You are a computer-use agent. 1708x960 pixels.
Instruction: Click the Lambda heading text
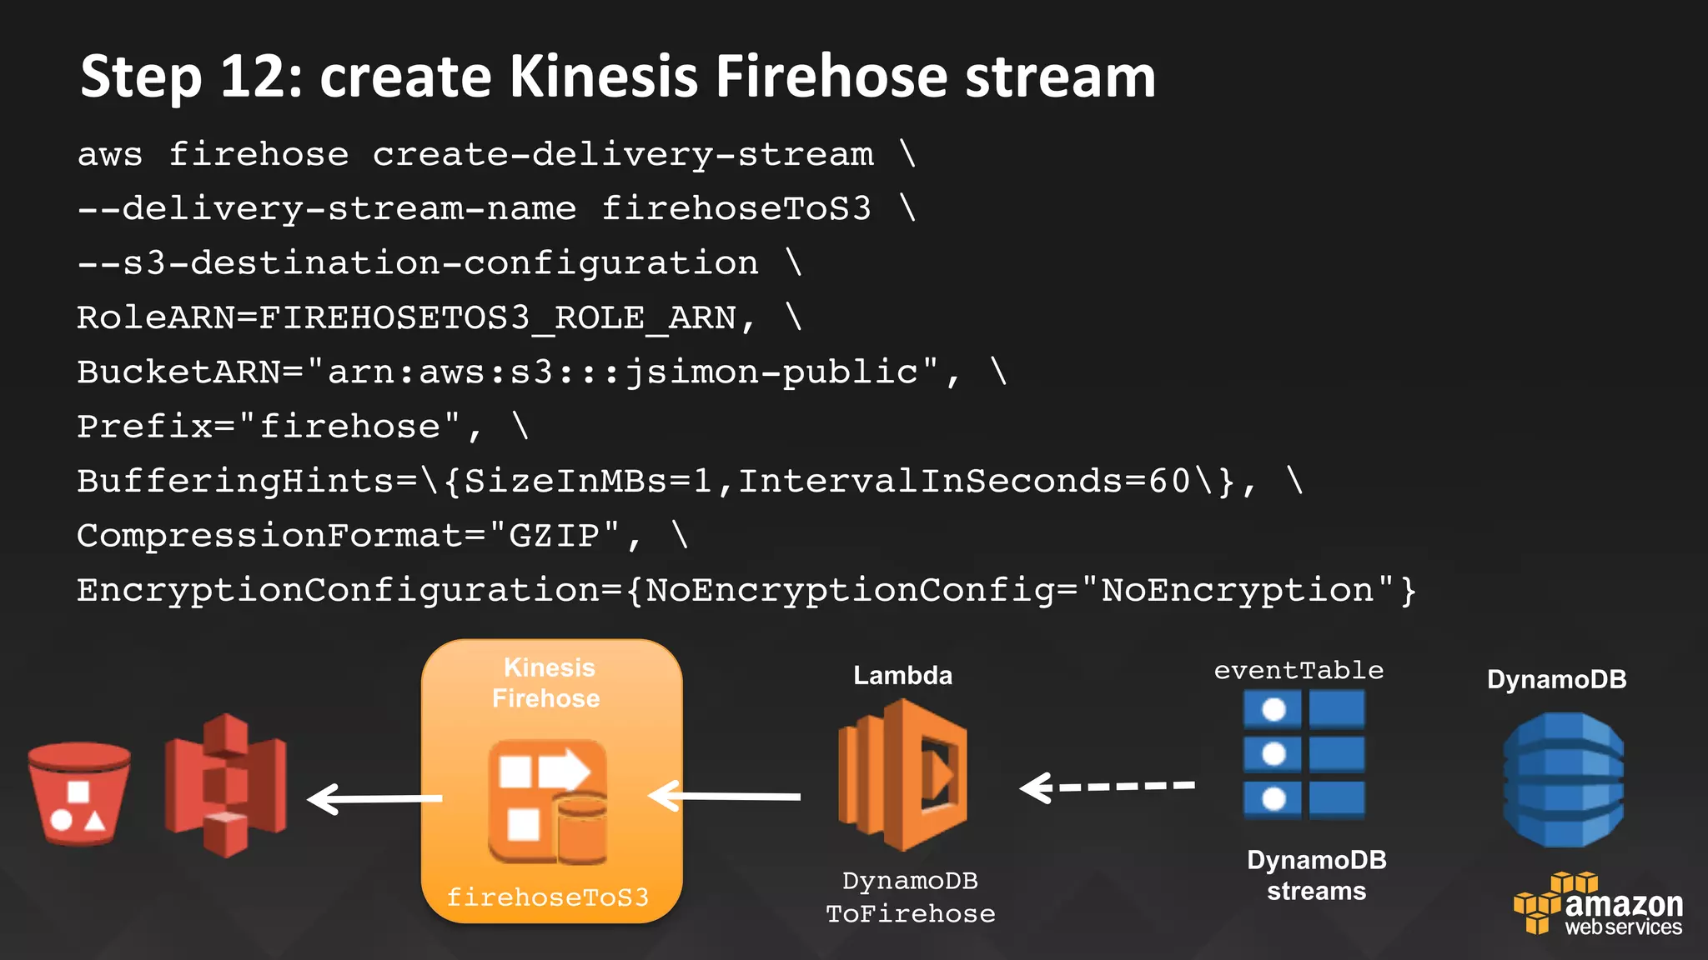click(x=902, y=675)
